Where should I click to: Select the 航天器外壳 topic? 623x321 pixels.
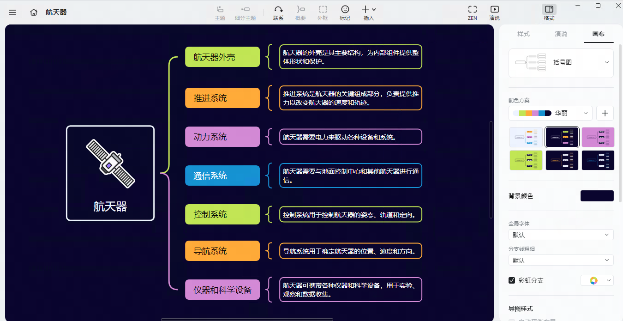(222, 57)
